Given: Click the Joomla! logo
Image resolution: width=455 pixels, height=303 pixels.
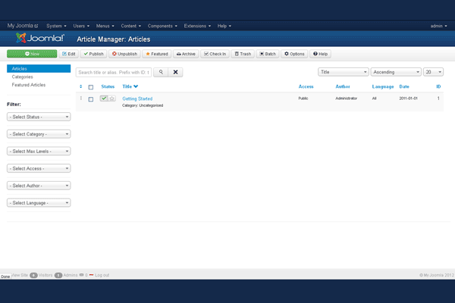Looking at the screenshot, I should pos(40,38).
